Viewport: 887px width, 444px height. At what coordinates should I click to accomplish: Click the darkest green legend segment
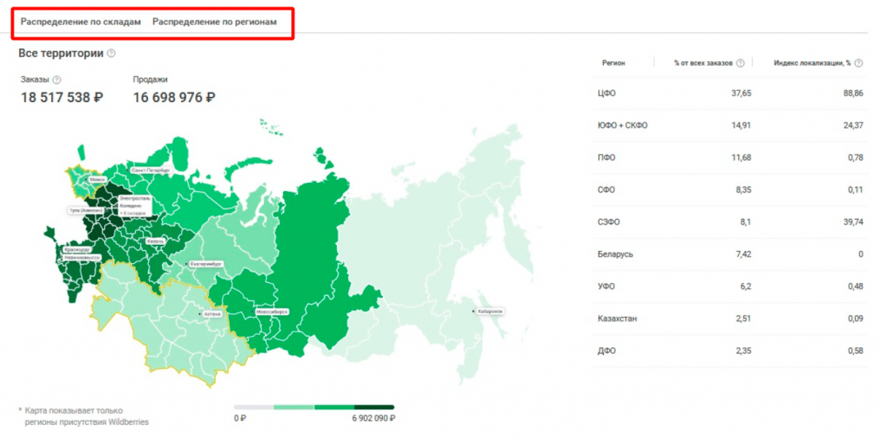[374, 407]
